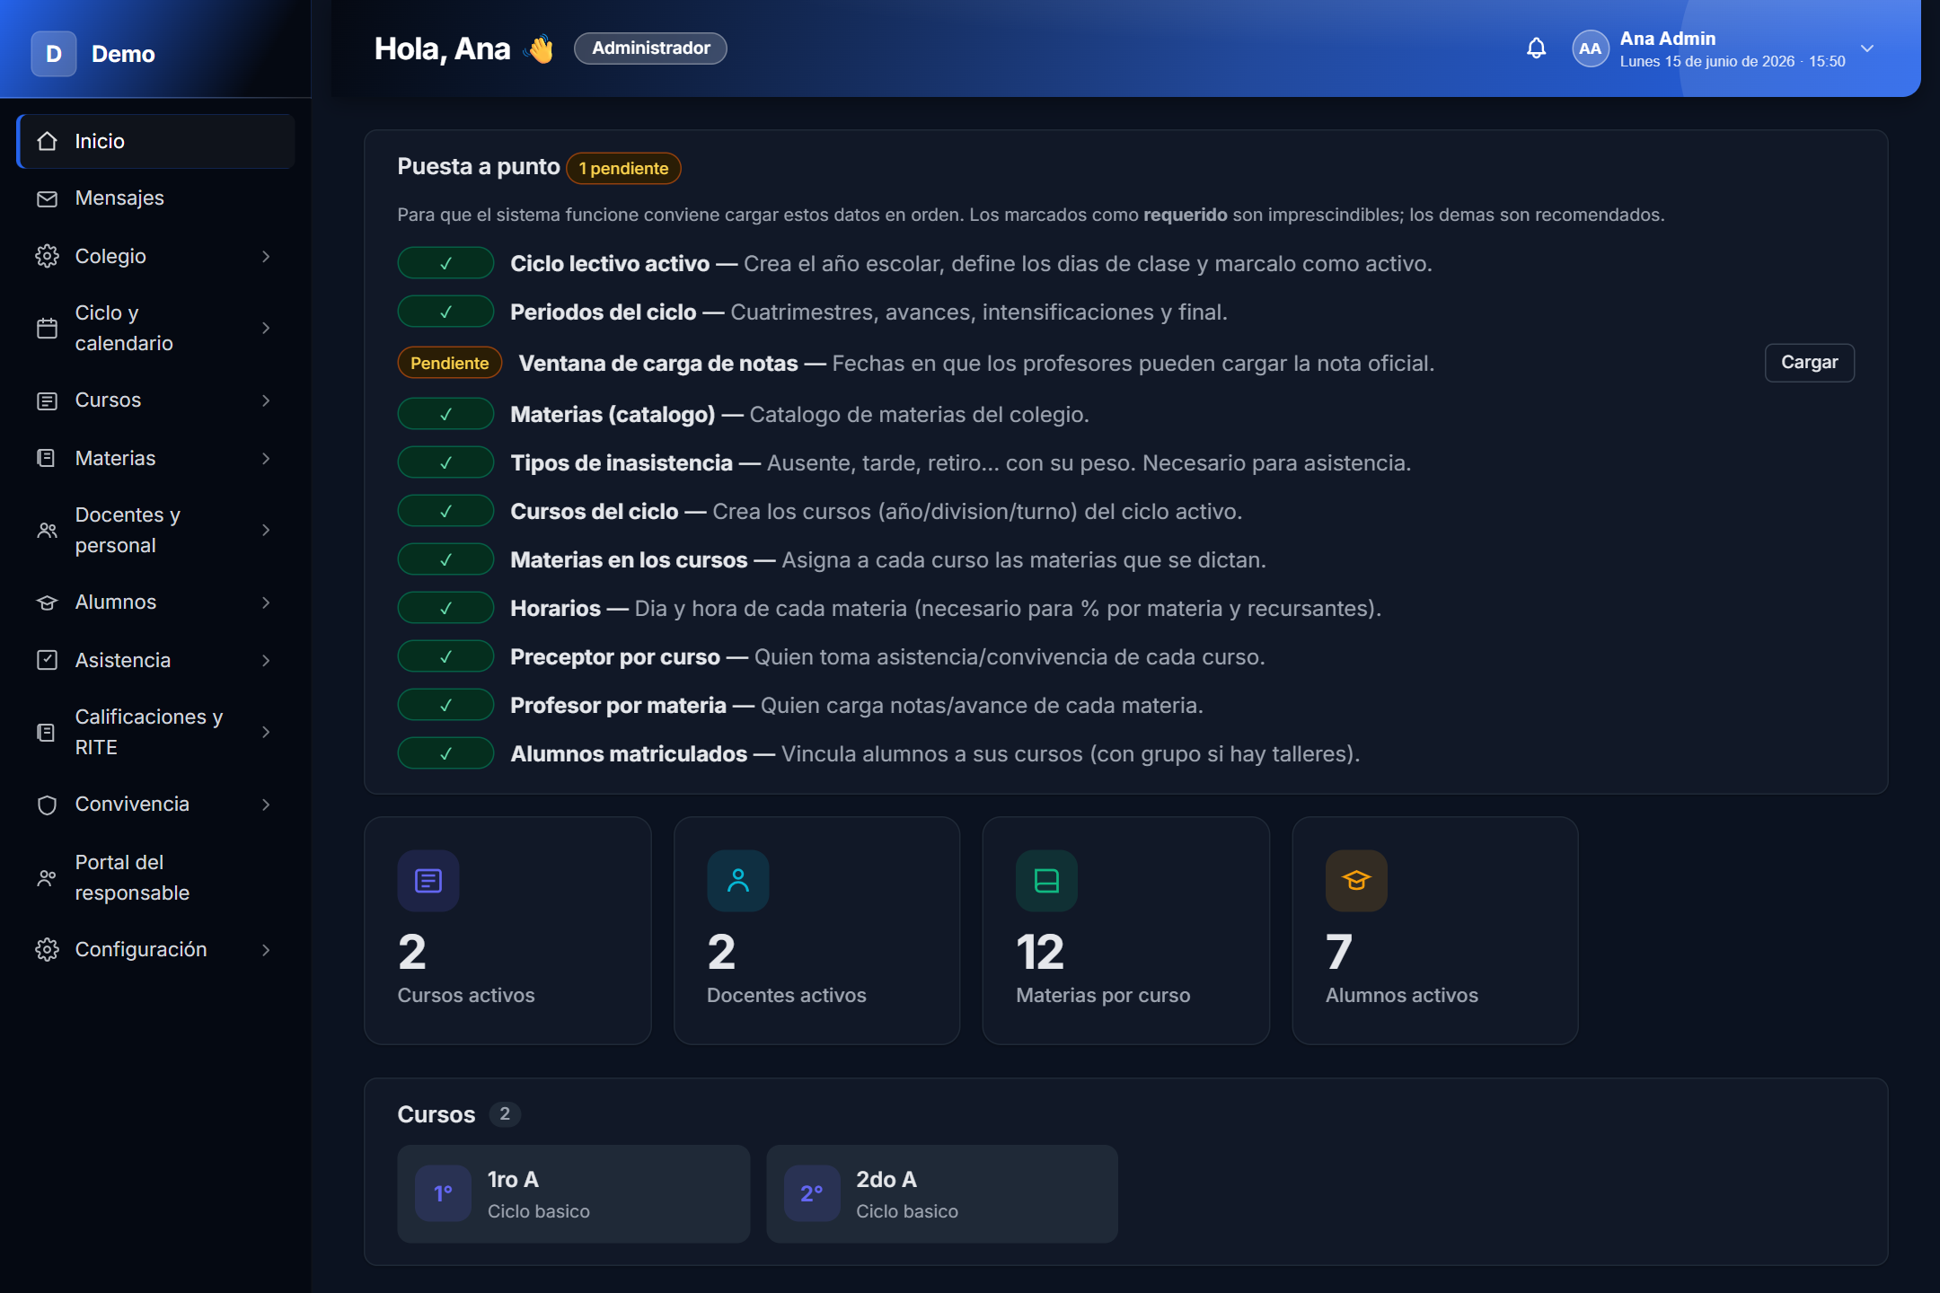Screen dimensions: 1940x1293
Task: Click the Cursos activos stat icon
Action: 428,881
